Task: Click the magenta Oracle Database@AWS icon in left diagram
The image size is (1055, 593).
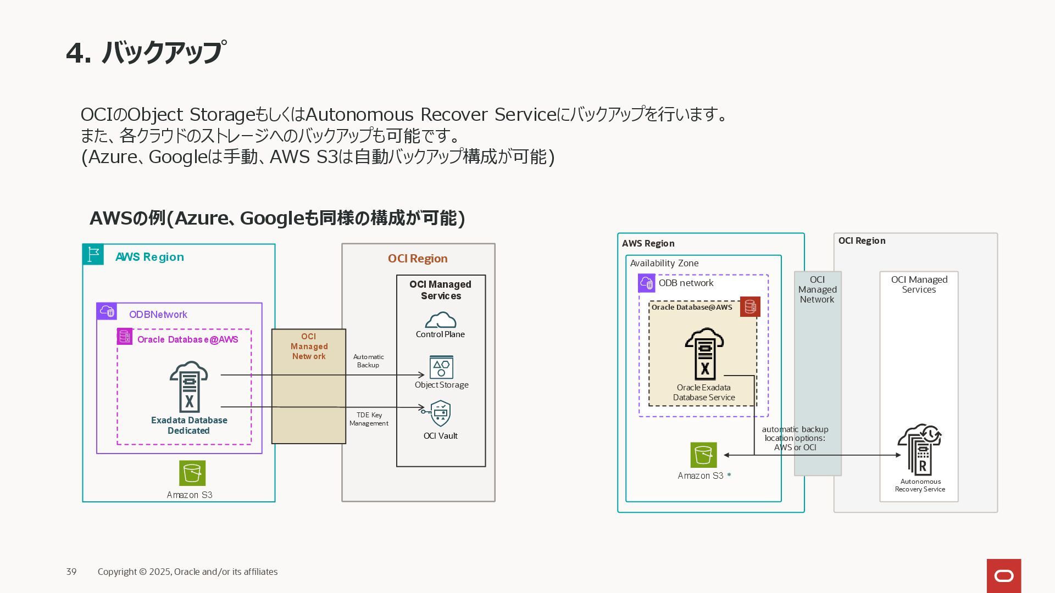Action: click(x=125, y=337)
